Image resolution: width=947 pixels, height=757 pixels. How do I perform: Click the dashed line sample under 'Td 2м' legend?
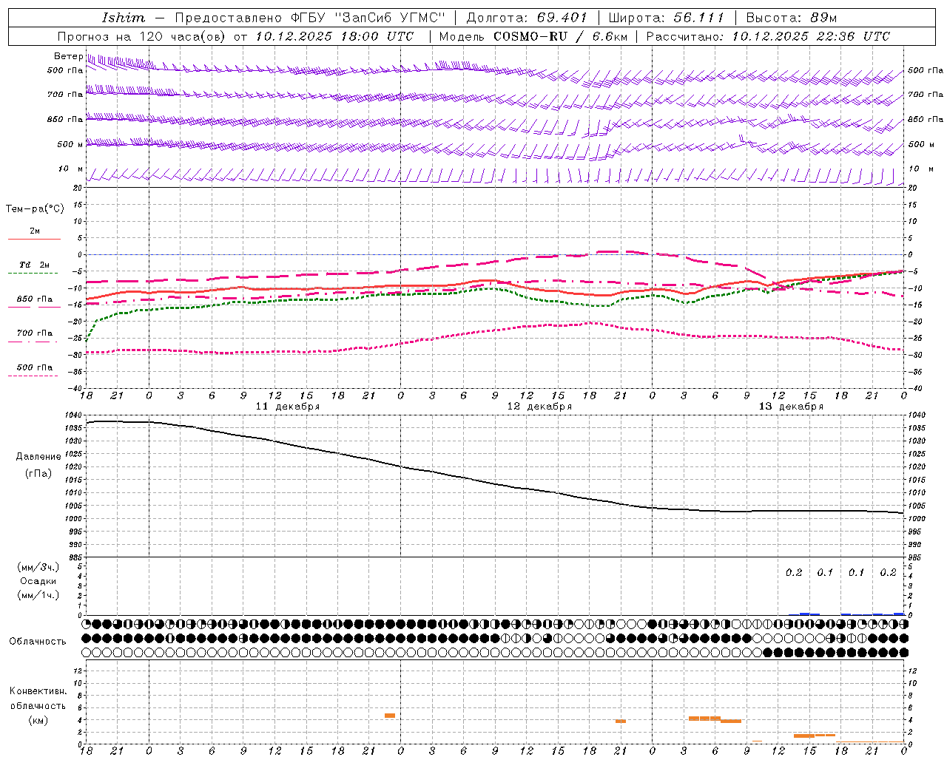pos(33,274)
